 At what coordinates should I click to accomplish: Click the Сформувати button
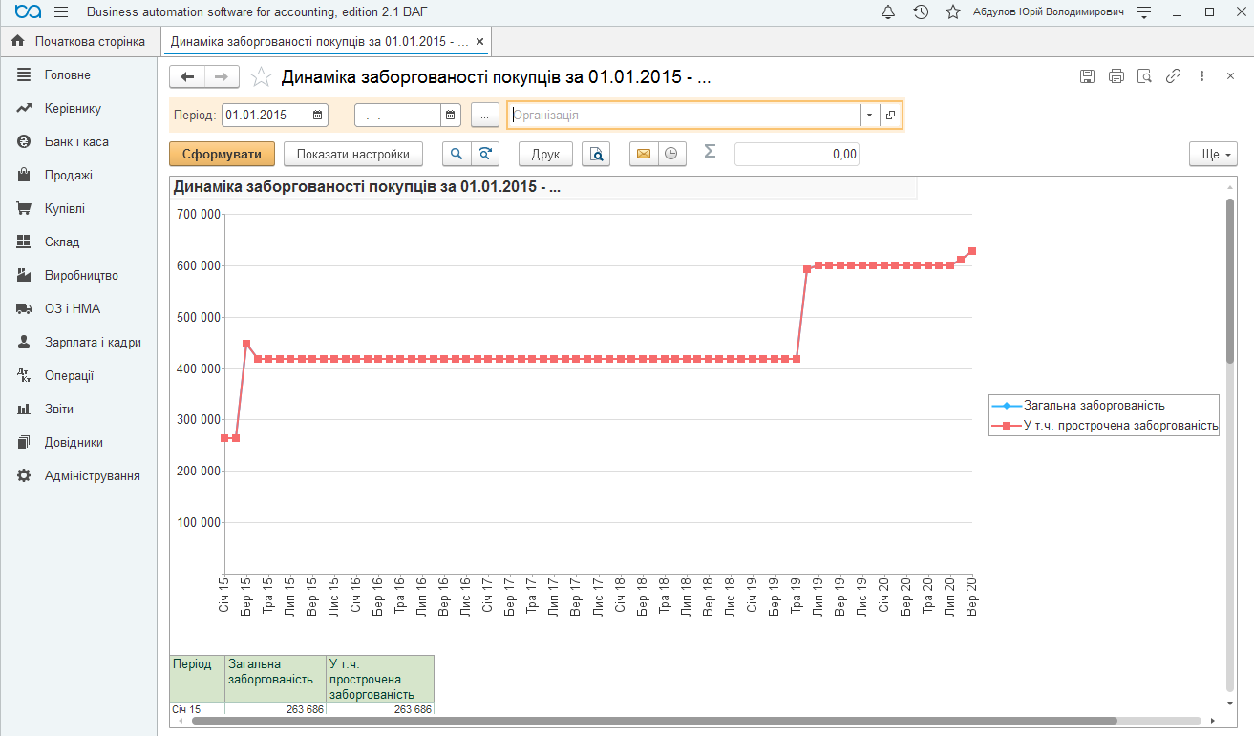click(x=222, y=154)
